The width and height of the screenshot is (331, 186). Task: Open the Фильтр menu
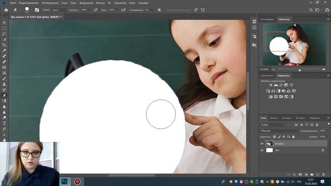[x=100, y=3]
